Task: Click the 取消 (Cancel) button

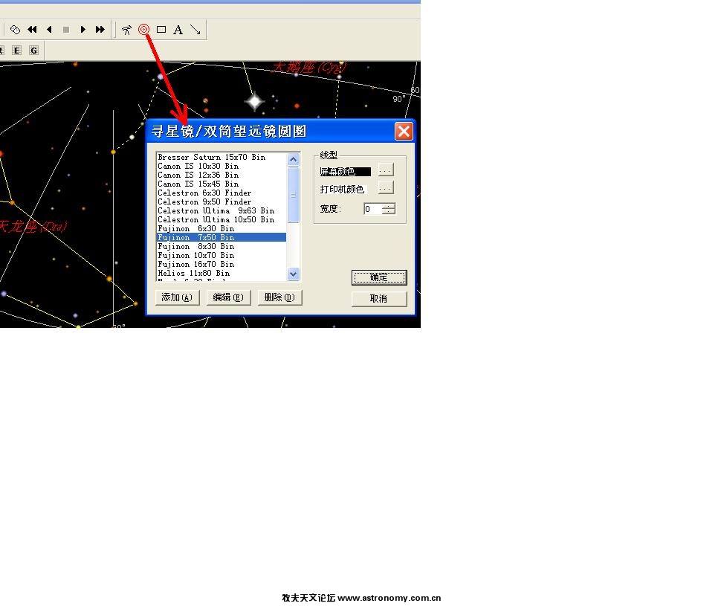Action: coord(379,299)
